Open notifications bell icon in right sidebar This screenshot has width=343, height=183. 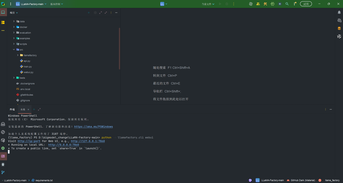coord(339,12)
